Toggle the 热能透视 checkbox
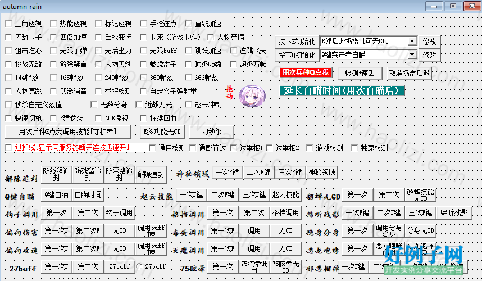482x281 pixels. point(53,24)
